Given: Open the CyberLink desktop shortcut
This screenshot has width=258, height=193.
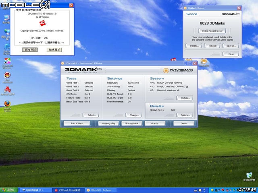Looking at the screenshot, I should (7, 63).
